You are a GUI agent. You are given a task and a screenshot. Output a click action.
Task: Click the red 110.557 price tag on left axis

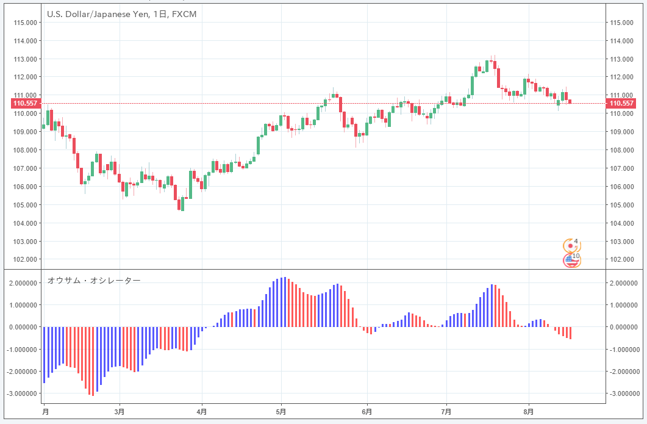[x=26, y=103]
